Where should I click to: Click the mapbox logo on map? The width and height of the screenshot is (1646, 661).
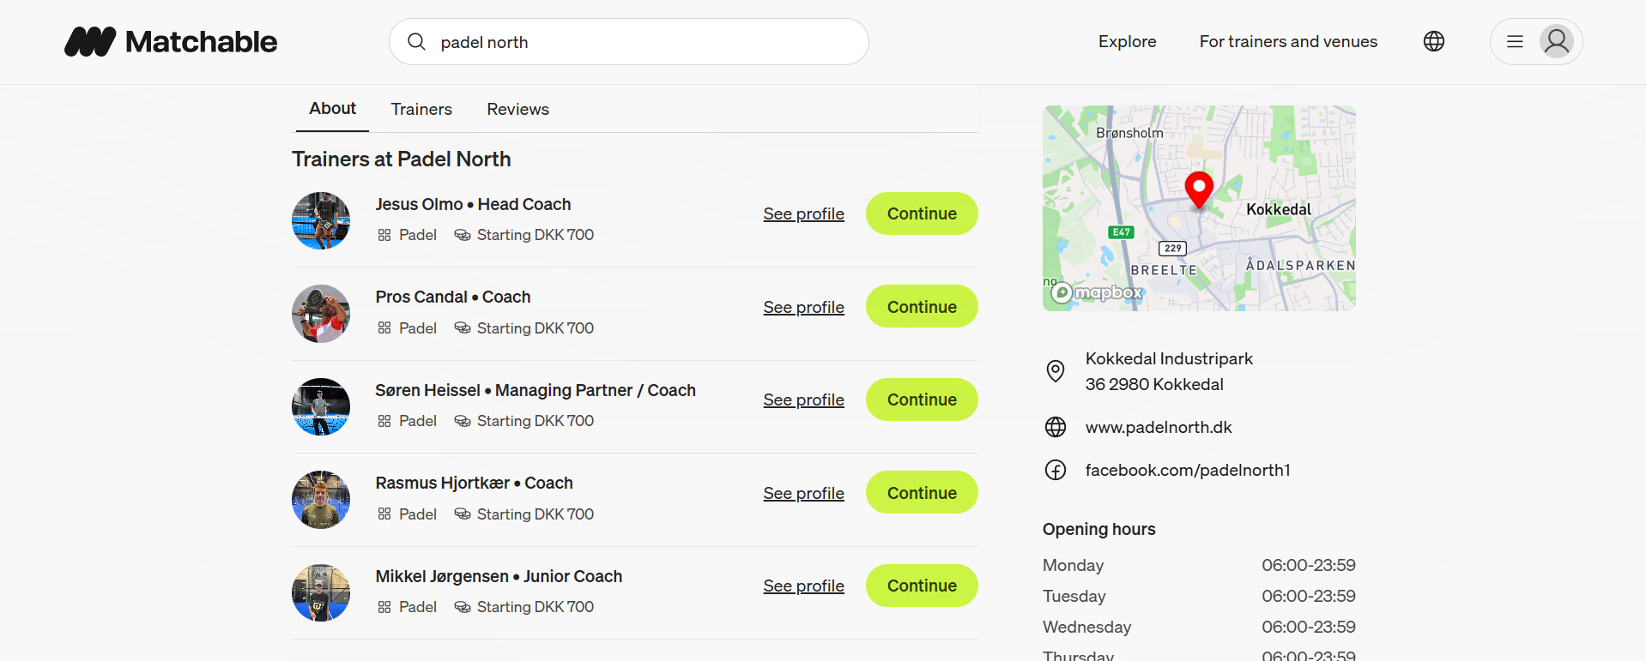1098,292
